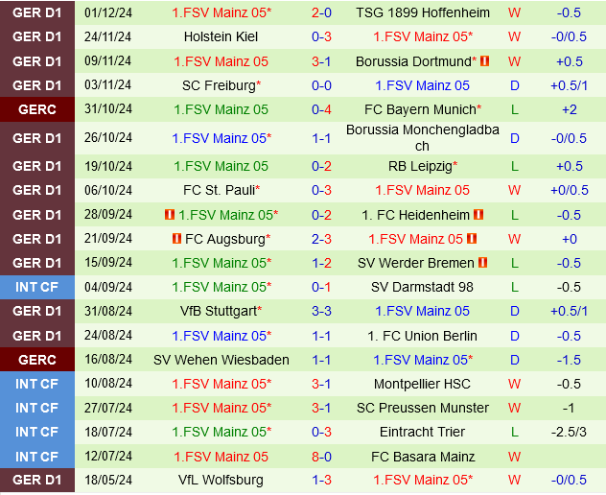Click red card icon before FC Augsburg
Viewport: 606px width, 495px height.
tap(176, 239)
